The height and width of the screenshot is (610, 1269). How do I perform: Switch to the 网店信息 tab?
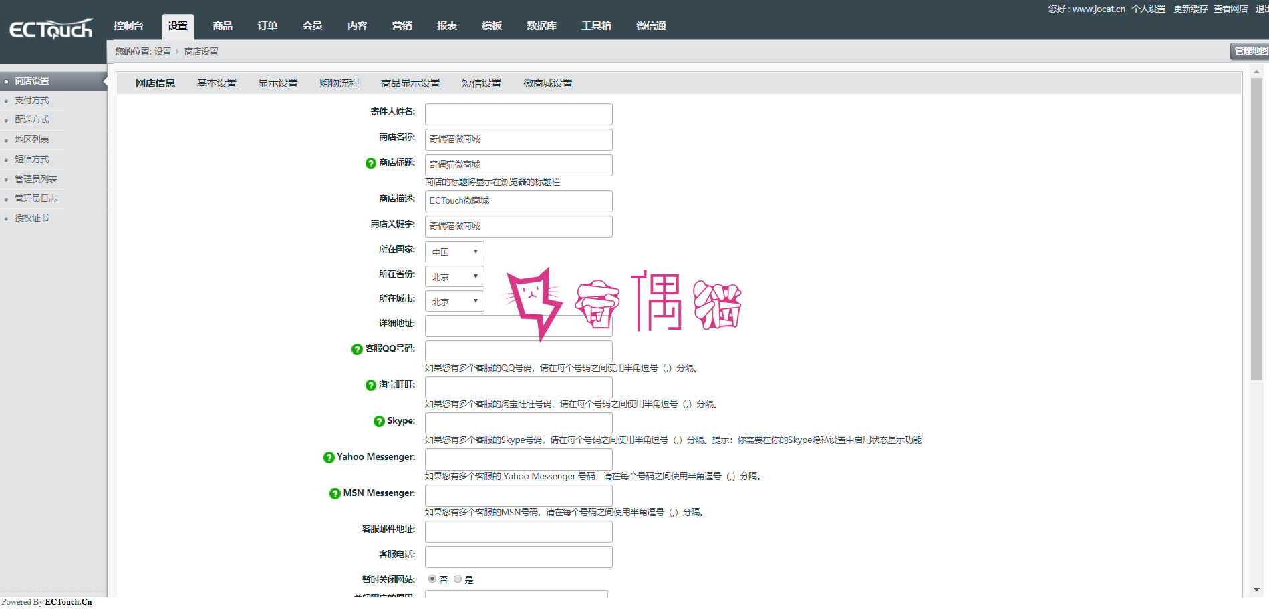[155, 83]
